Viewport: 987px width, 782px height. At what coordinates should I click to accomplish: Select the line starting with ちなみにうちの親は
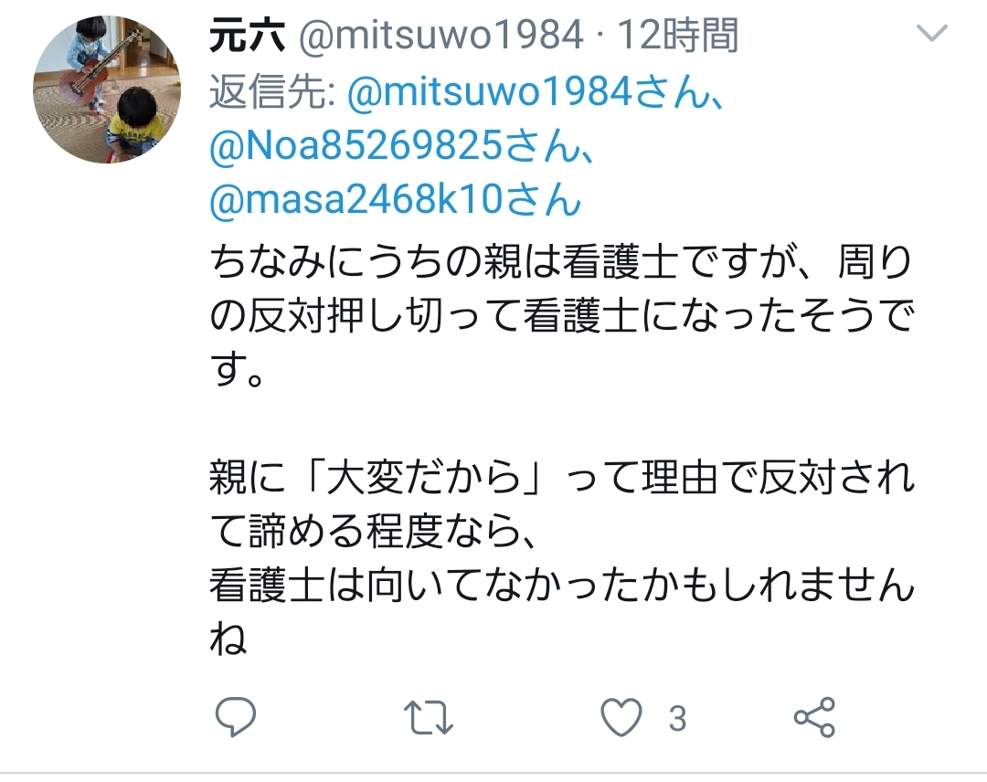click(x=561, y=261)
